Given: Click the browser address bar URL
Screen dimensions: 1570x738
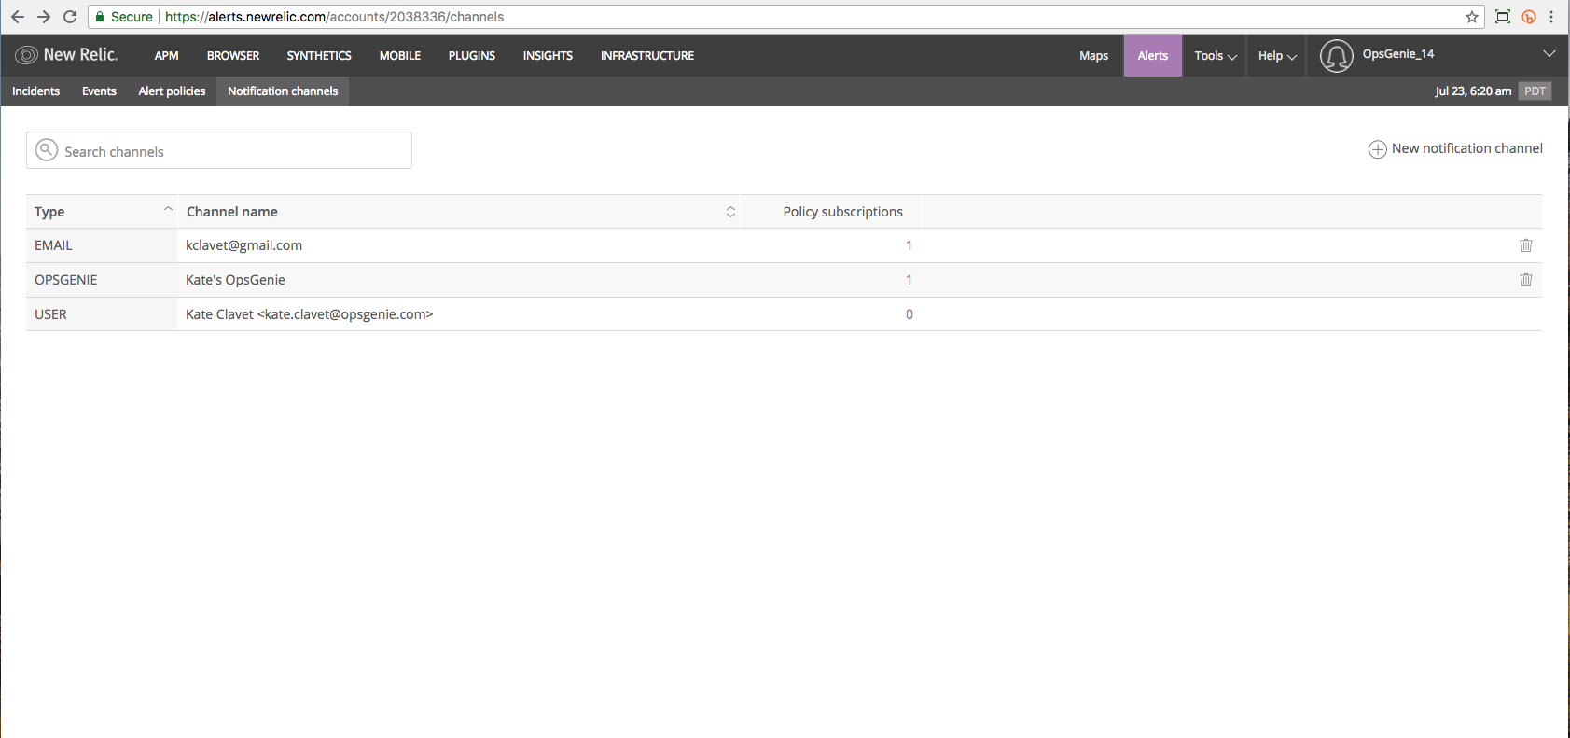Looking at the screenshot, I should (334, 17).
